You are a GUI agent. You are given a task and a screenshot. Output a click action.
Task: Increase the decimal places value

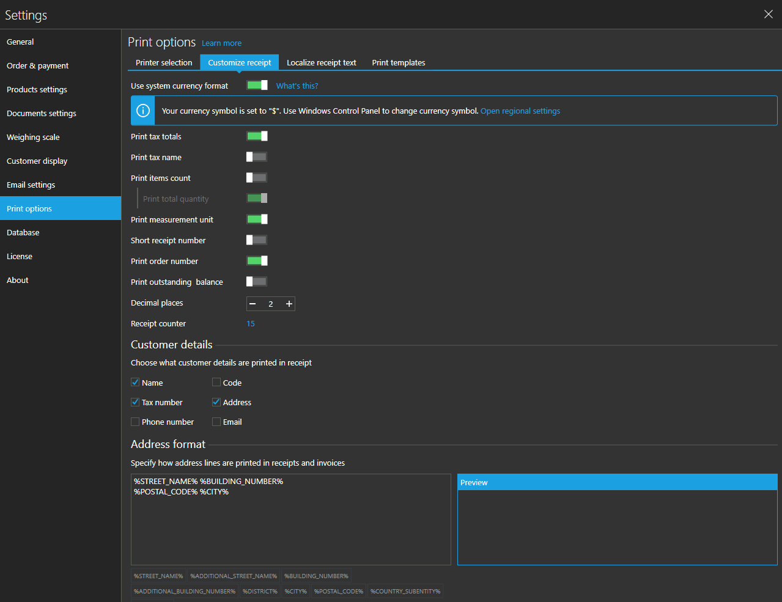tap(289, 304)
